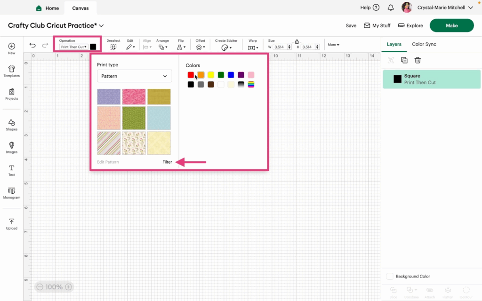Select the orange color swatch
The width and height of the screenshot is (482, 301).
pos(201,75)
